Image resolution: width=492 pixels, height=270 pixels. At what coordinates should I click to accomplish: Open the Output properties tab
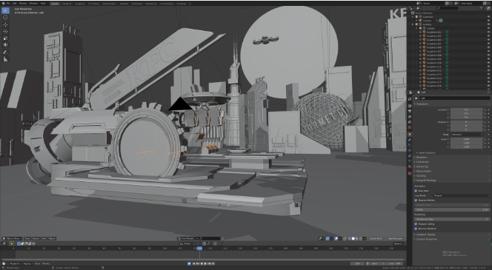410,112
